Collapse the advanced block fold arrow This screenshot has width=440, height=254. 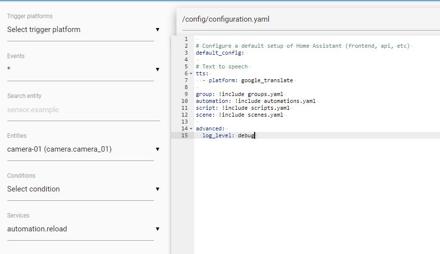click(191, 129)
